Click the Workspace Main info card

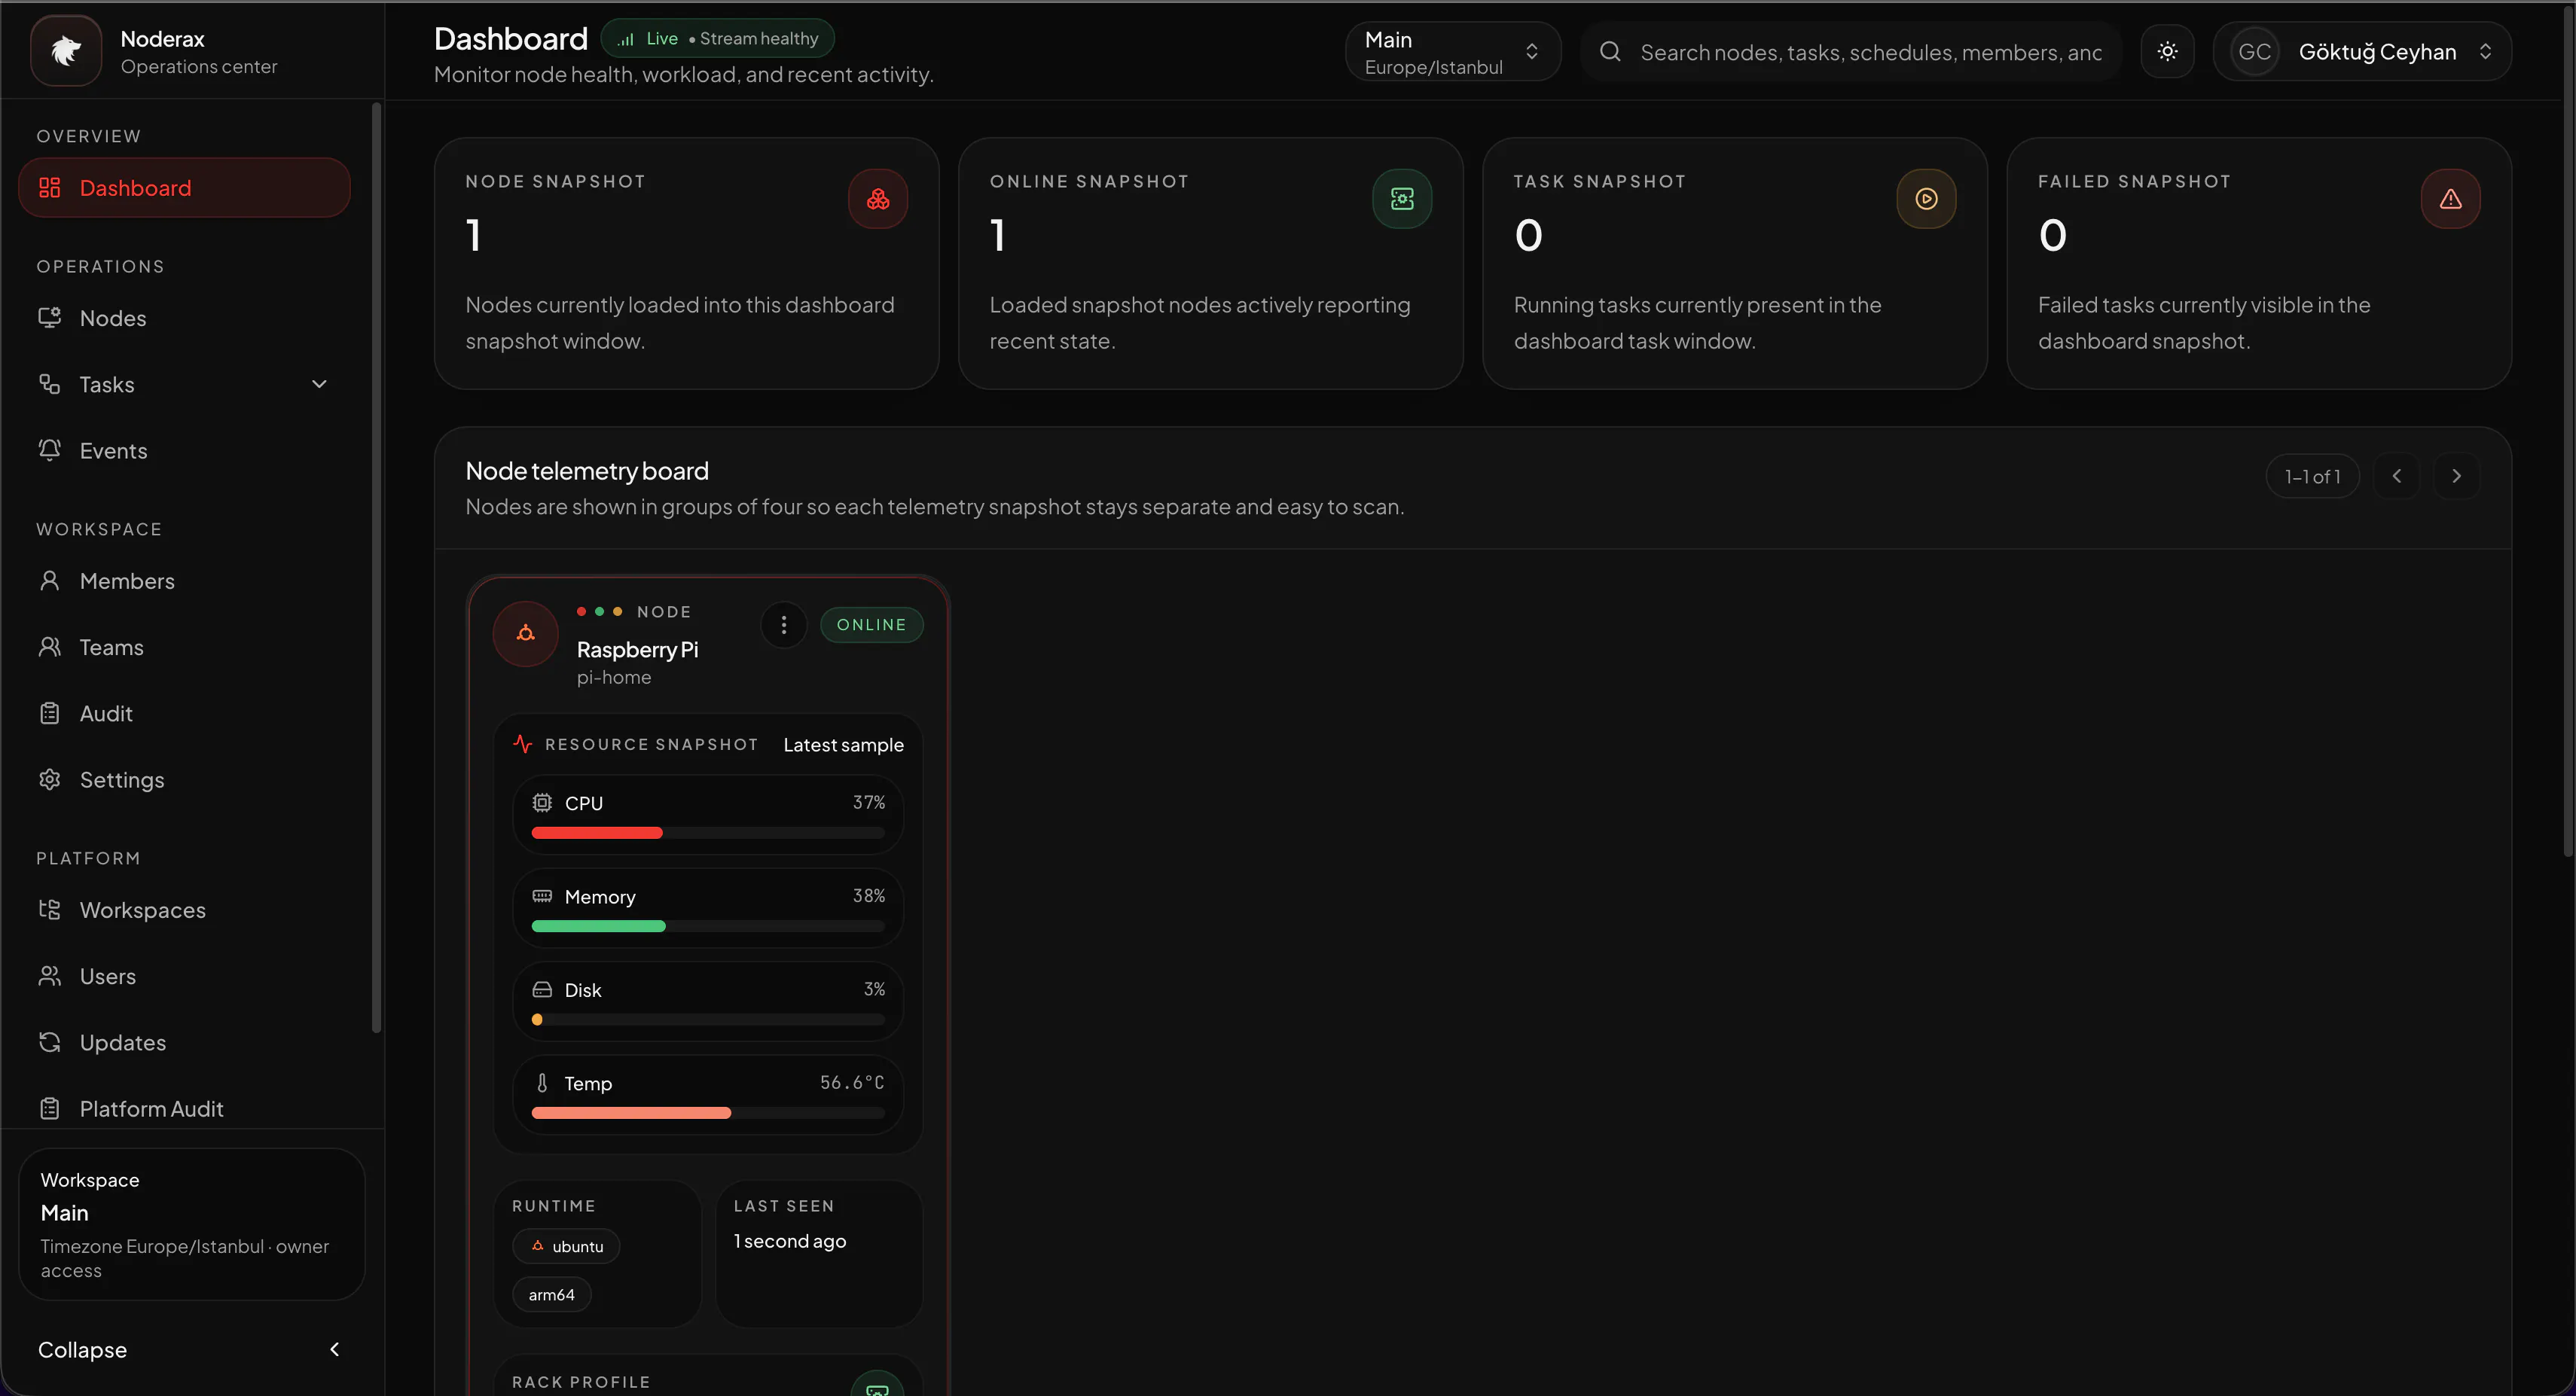[191, 1224]
